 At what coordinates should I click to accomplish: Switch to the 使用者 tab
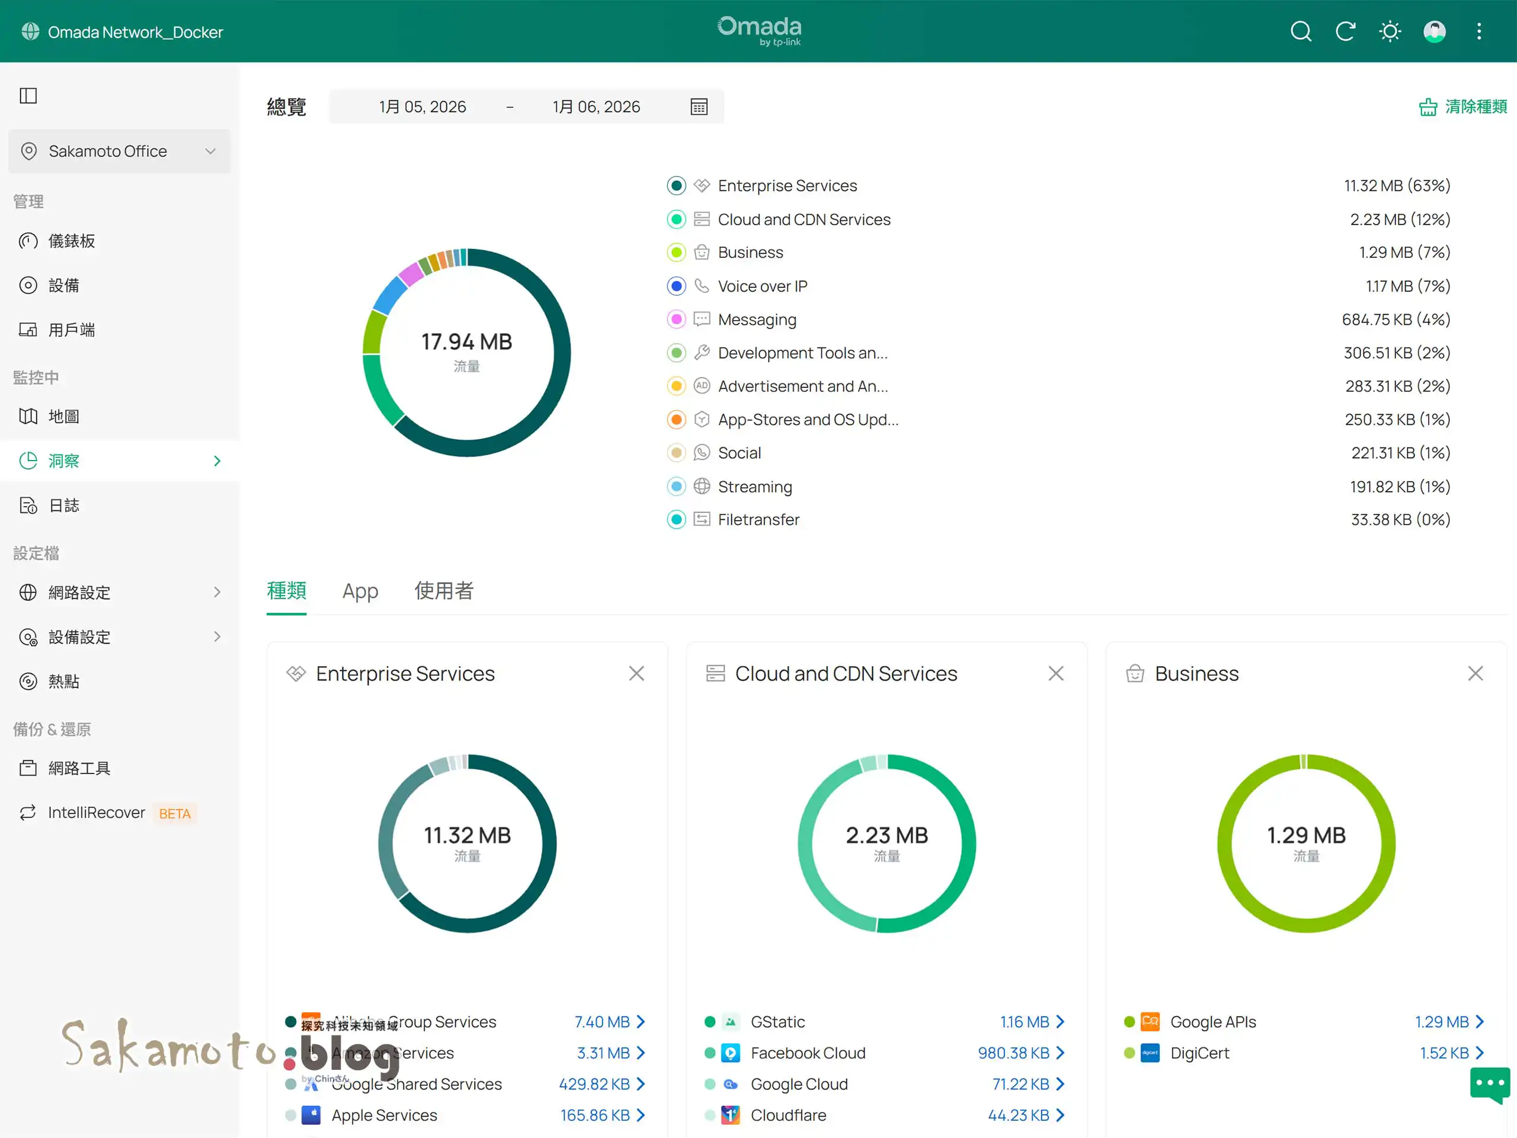tap(444, 590)
